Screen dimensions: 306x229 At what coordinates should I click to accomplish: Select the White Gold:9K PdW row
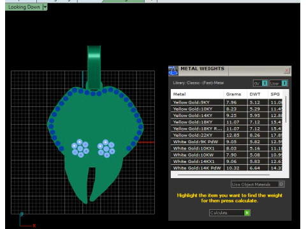click(226, 142)
